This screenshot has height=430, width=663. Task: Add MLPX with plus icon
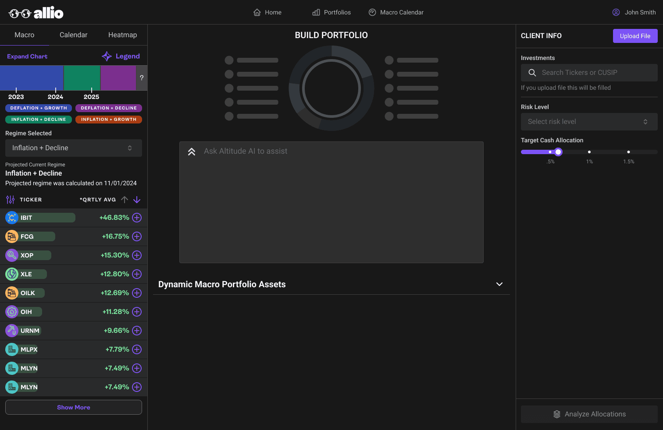click(x=137, y=349)
